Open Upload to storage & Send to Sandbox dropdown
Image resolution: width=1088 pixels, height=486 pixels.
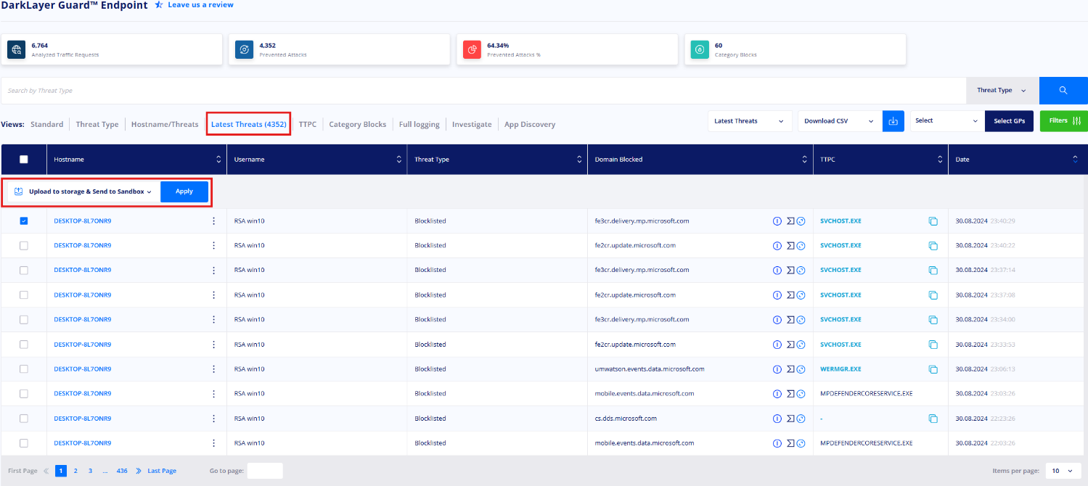coord(83,191)
